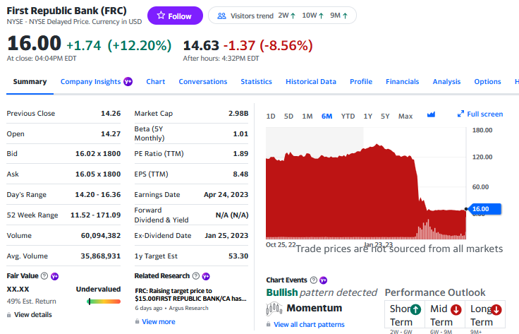Set chart range to 5D

[x=288, y=117]
